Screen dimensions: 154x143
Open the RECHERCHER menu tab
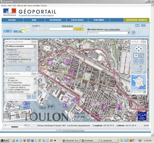[56, 20]
